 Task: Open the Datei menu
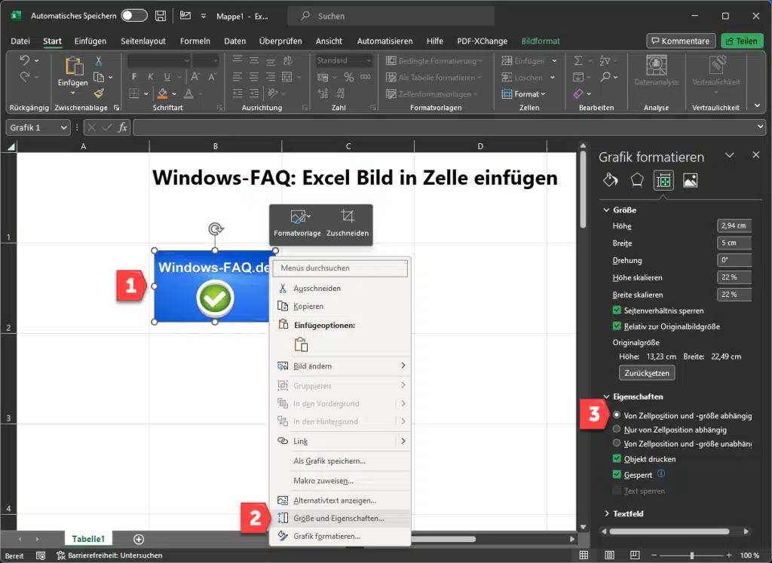pyautogui.click(x=20, y=41)
